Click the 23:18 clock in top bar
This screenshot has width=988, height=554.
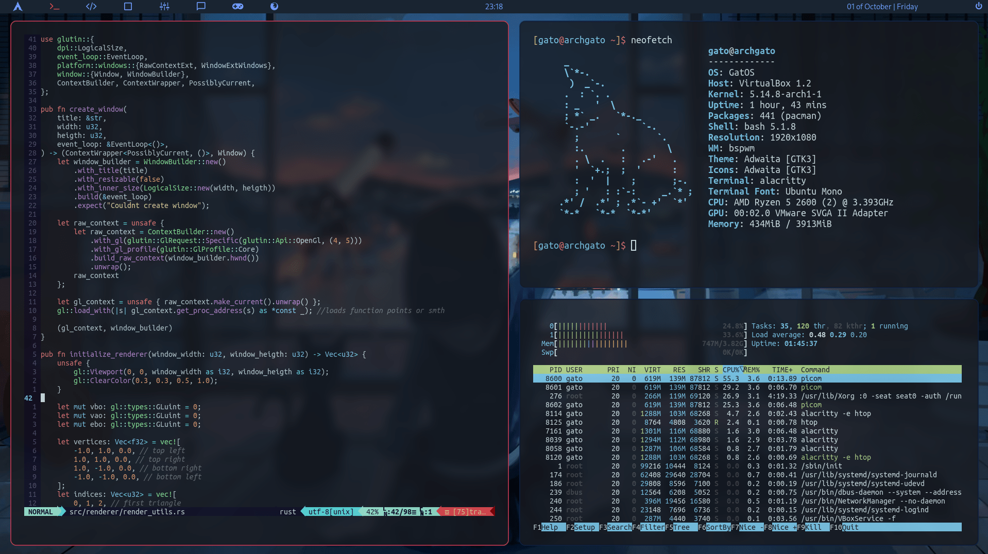coord(493,7)
